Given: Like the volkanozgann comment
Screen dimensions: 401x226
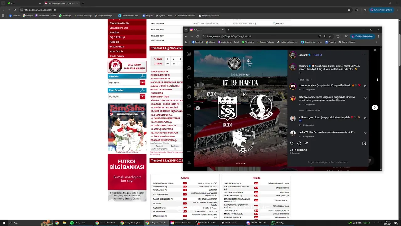Looking at the screenshot, I should click(365, 118).
